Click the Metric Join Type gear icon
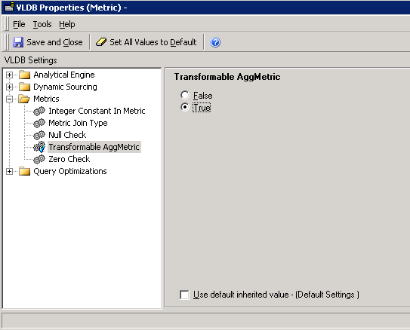Viewport: 410px width, 330px height. point(39,123)
